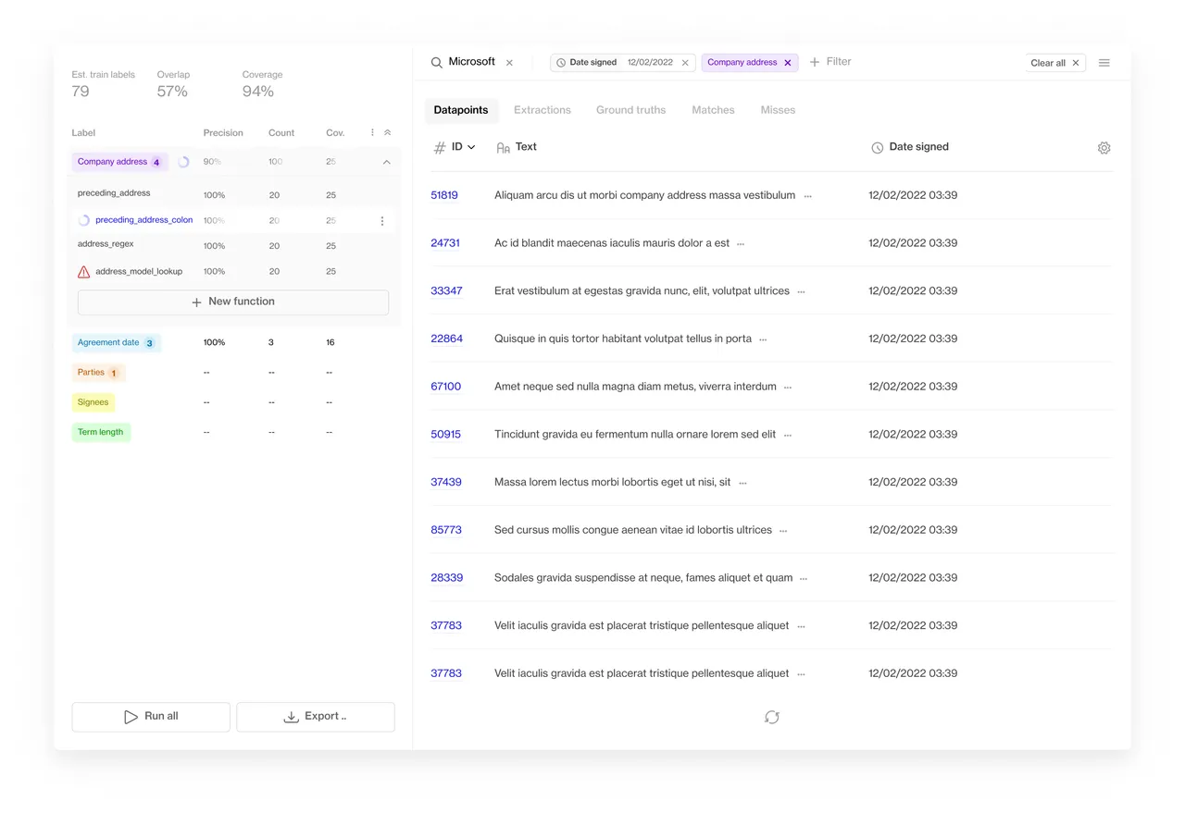Click the Text column header
The width and height of the screenshot is (1185, 813).
click(x=517, y=147)
